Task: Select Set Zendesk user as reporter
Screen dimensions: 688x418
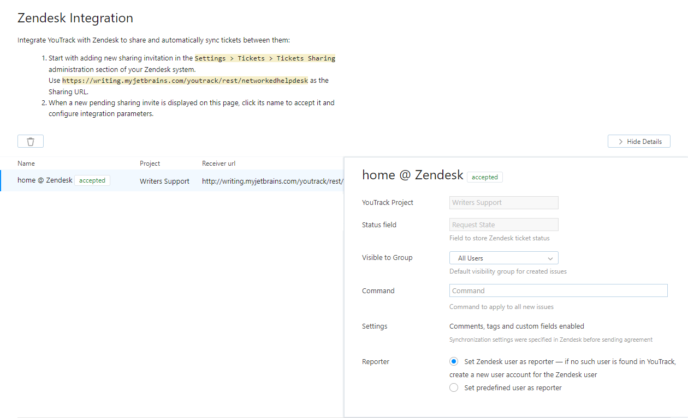Action: (454, 361)
